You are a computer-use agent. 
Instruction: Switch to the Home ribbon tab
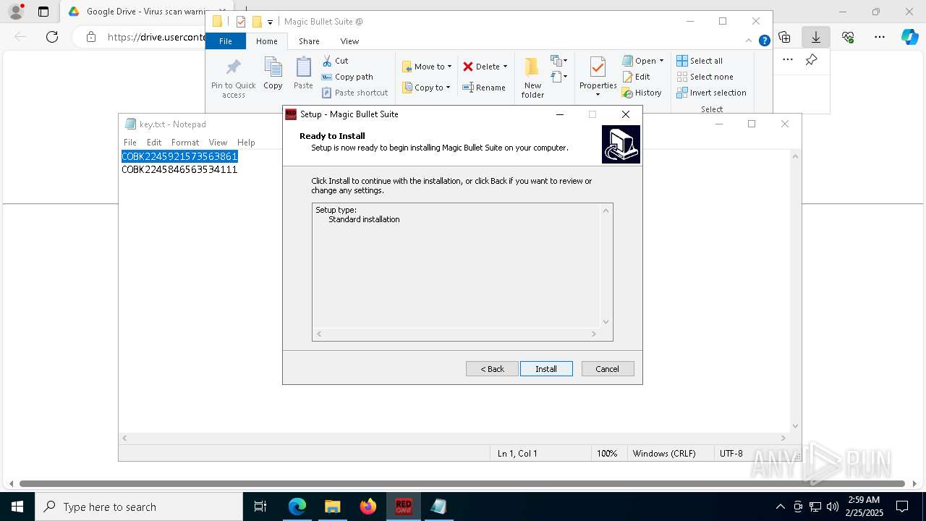pos(266,41)
